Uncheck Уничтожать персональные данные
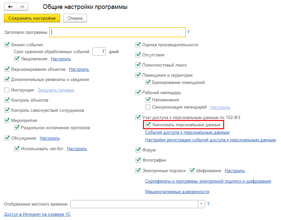281x220 pixels. point(148,125)
